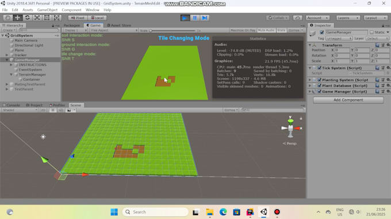Viewport: 391px width, 219px height.
Task: Open the Account dropdown
Action: [317, 18]
